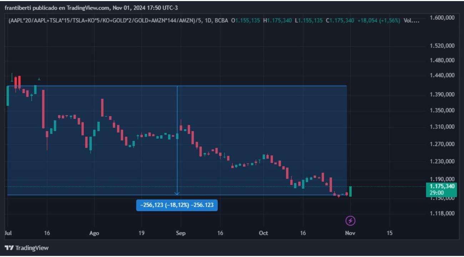Click the 1.190,000 price axis label
Viewport: 464px width, 257px height.
pos(443,179)
